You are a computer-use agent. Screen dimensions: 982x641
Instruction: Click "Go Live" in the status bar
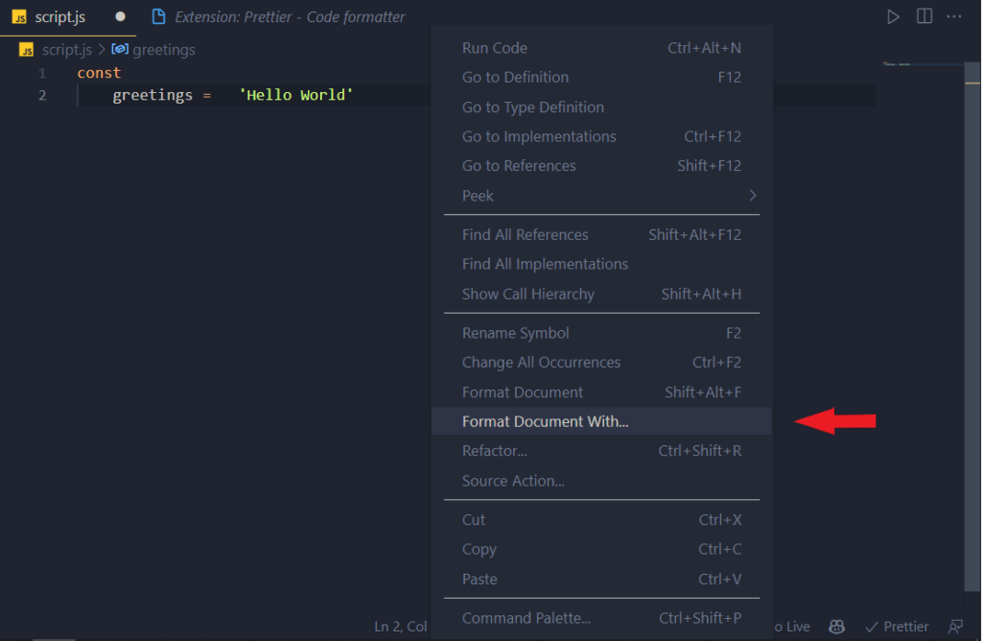[788, 626]
